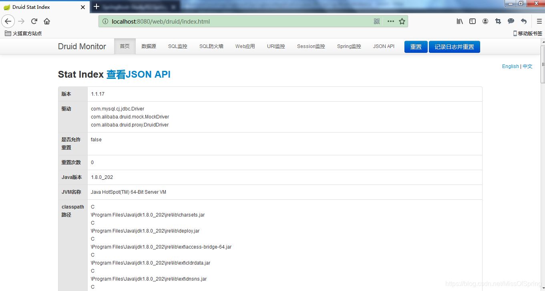545x291 pixels.
Task: Click the scrollbar up arrow
Action: (x=543, y=41)
